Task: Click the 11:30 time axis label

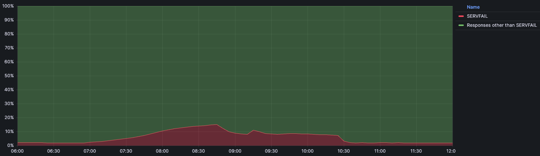Action: (416, 151)
